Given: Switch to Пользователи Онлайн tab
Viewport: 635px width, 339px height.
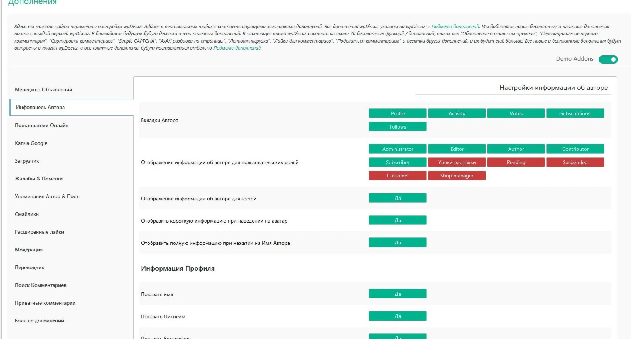Looking at the screenshot, I should (x=41, y=125).
